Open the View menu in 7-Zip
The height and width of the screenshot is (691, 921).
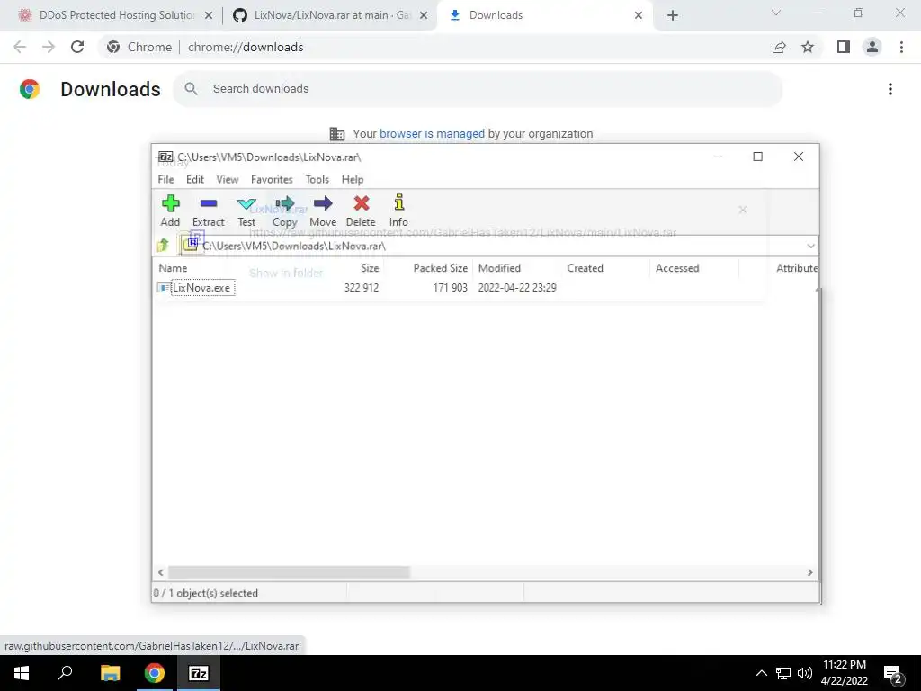point(228,180)
